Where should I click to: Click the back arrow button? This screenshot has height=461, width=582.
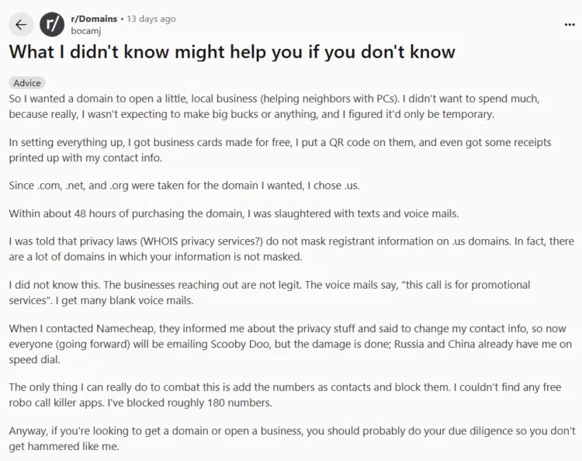(21, 25)
